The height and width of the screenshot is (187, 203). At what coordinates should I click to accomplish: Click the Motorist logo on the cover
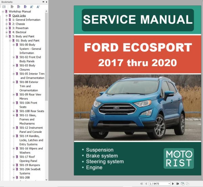(x=179, y=158)
